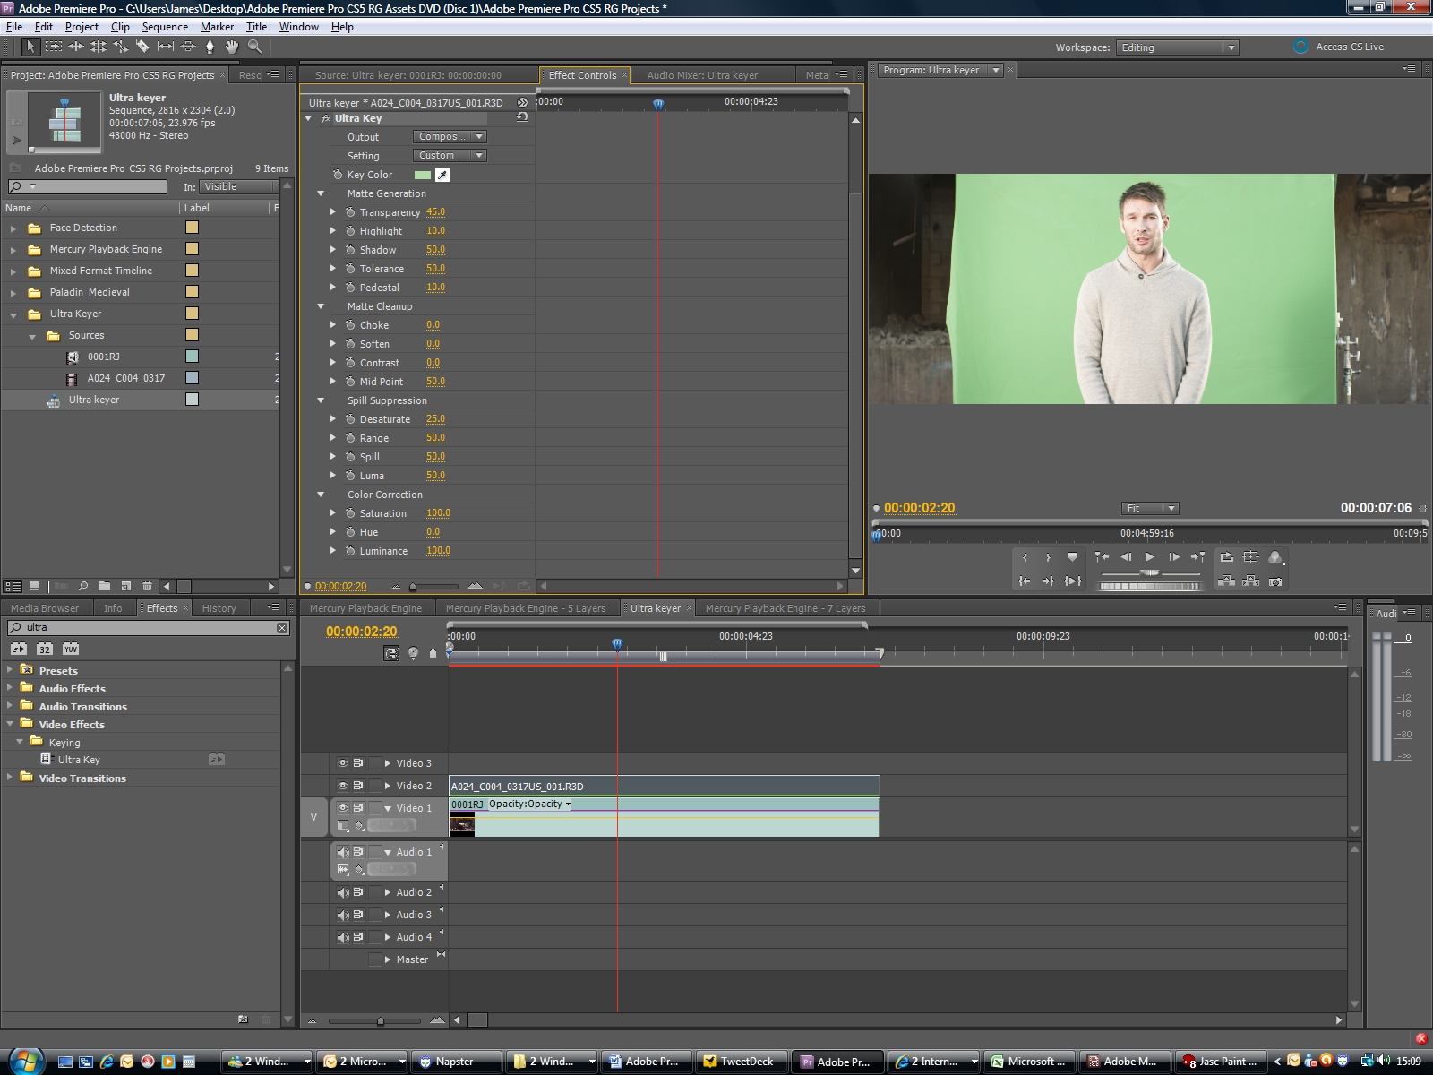1433x1075 pixels.
Task: Reset the Ultra Key effect
Action: [x=521, y=117]
